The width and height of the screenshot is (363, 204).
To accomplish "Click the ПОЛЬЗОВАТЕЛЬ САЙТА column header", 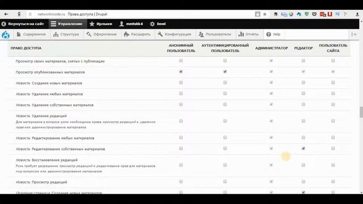I will (x=333, y=48).
